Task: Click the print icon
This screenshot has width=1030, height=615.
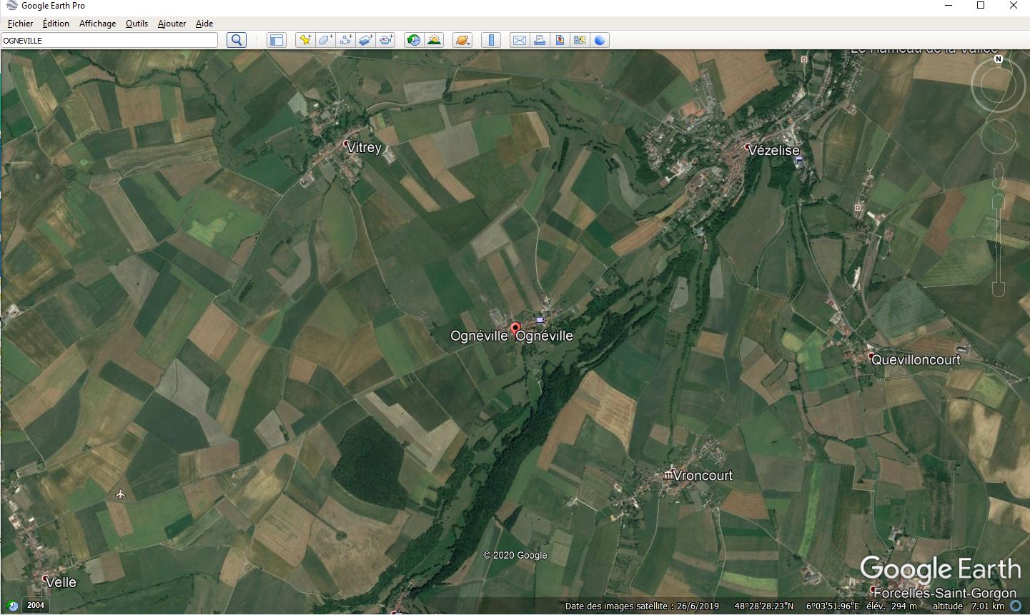Action: pos(540,40)
